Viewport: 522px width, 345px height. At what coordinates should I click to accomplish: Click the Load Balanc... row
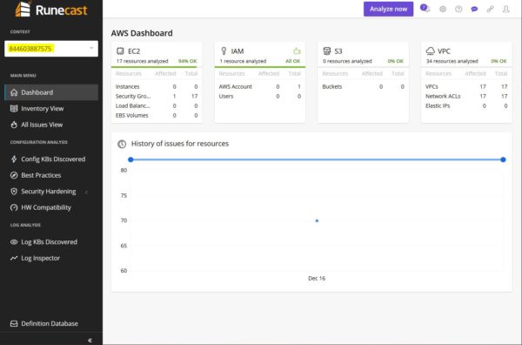tap(157, 105)
